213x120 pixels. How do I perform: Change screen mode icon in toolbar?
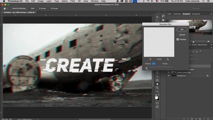(157, 107)
